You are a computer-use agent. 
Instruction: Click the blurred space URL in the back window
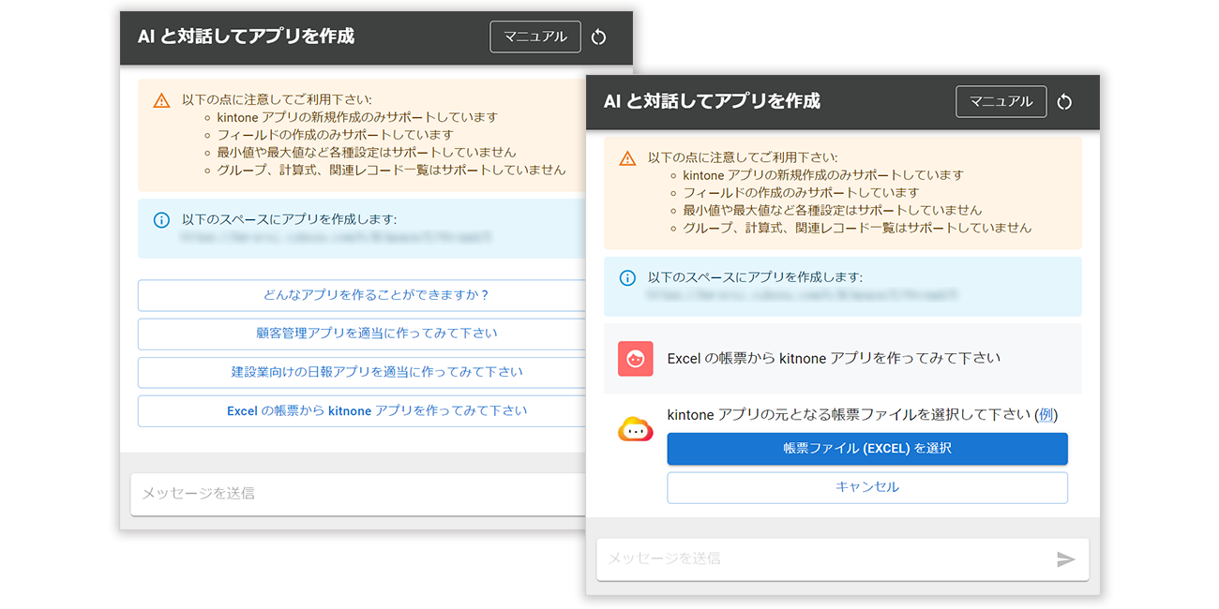pyautogui.click(x=337, y=238)
